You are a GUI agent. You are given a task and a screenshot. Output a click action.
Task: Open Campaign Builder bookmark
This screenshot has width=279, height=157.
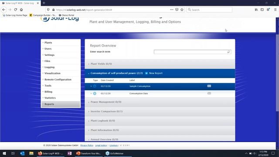(x=43, y=15)
